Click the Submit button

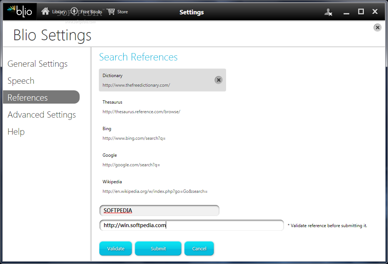pos(158,249)
